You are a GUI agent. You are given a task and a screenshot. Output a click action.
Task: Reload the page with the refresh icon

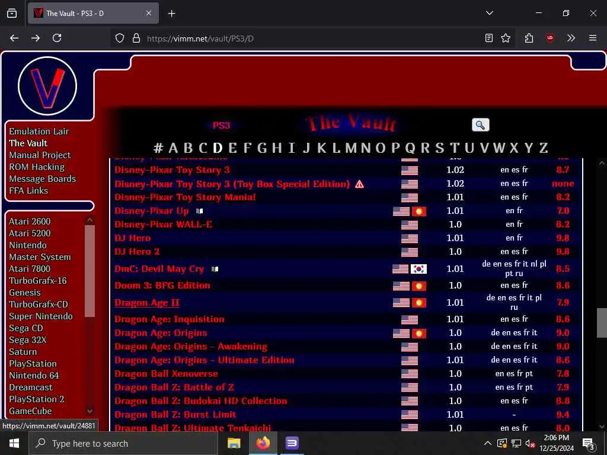click(57, 38)
